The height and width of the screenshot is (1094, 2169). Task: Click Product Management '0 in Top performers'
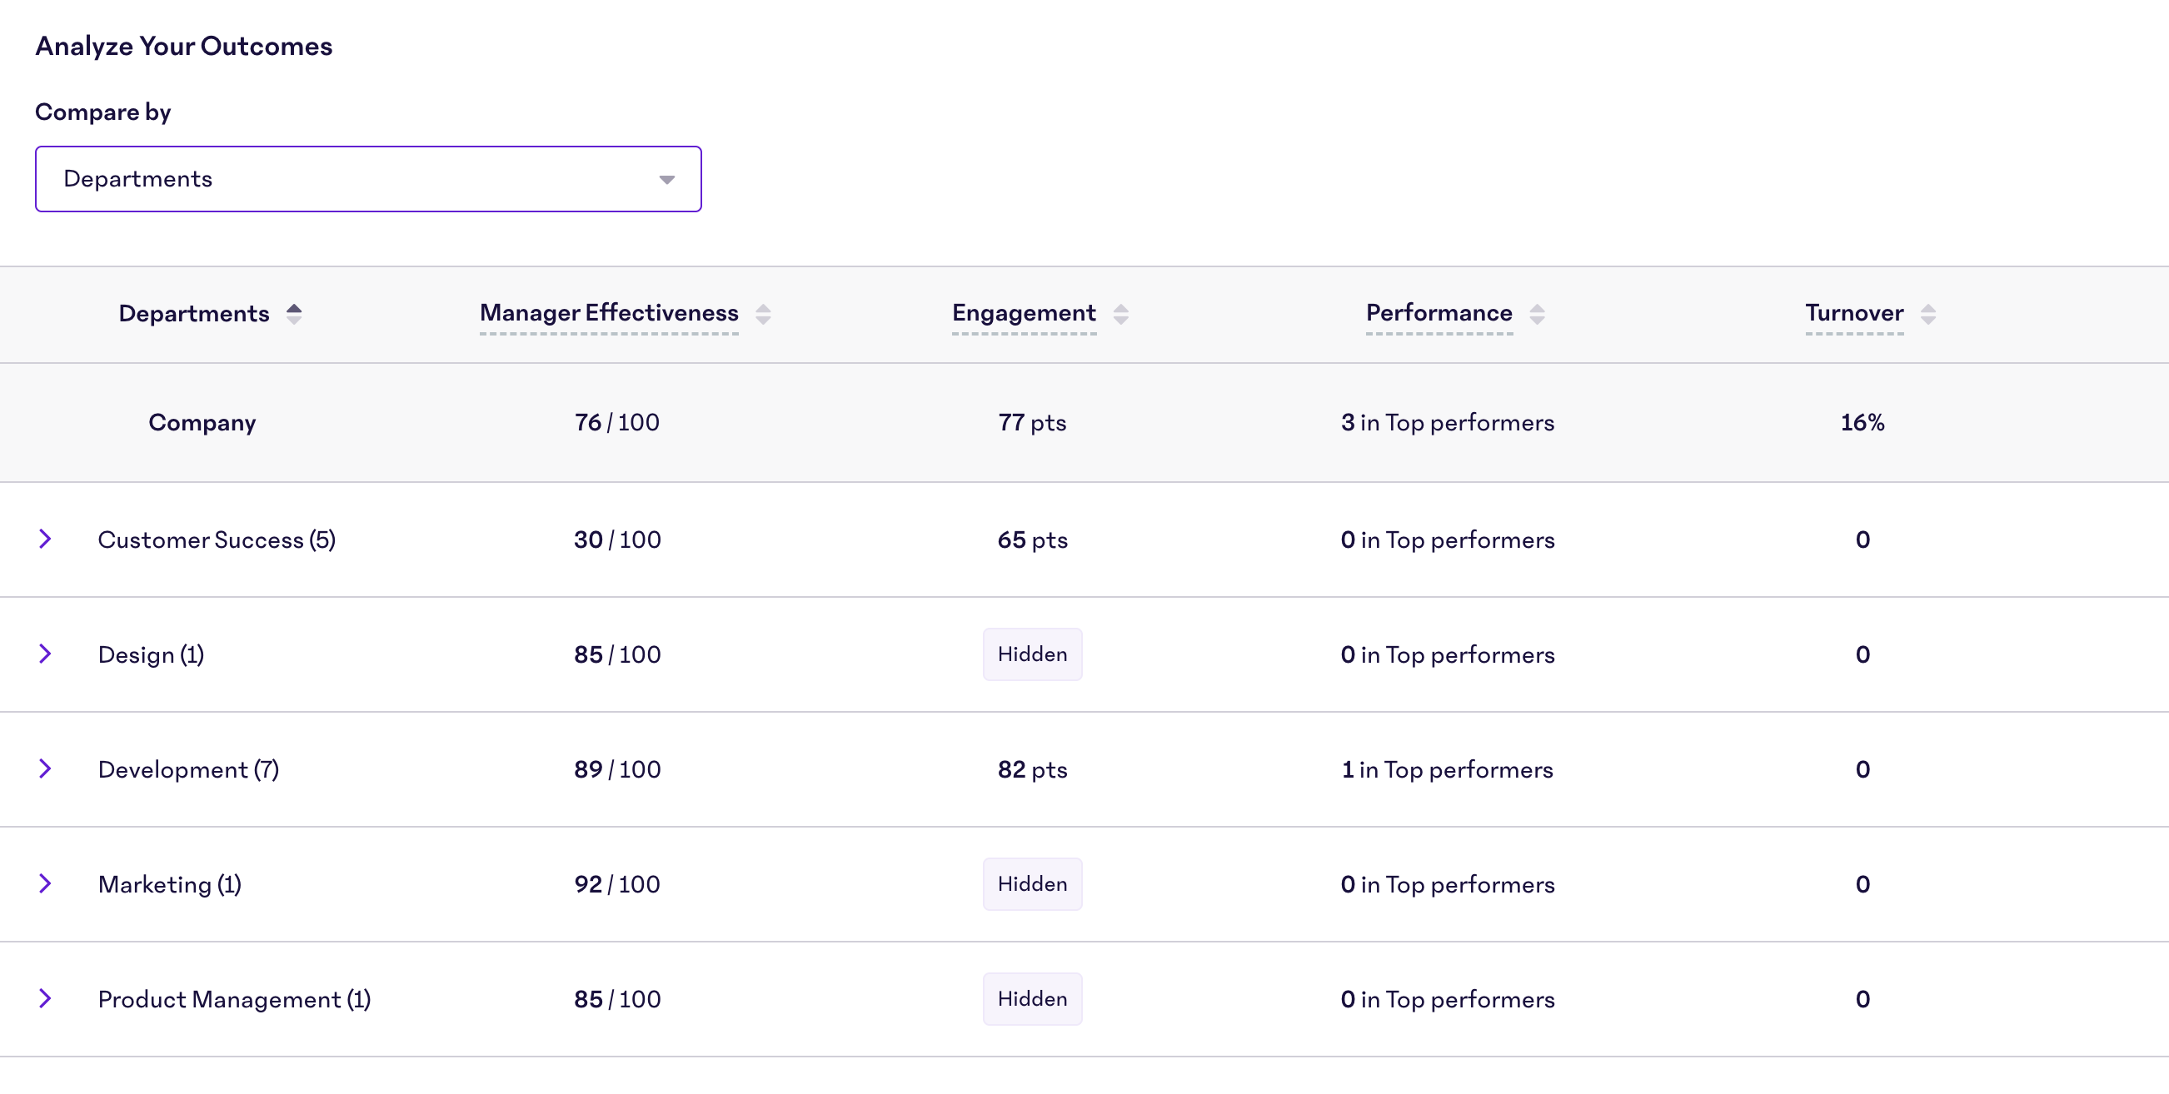coord(1448,999)
